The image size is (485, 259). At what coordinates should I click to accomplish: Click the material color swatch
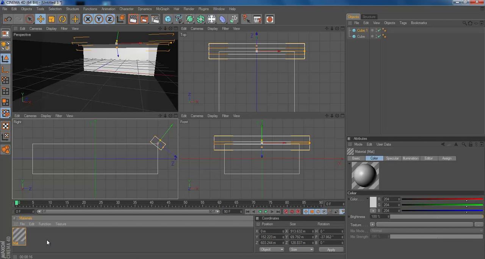(x=373, y=202)
